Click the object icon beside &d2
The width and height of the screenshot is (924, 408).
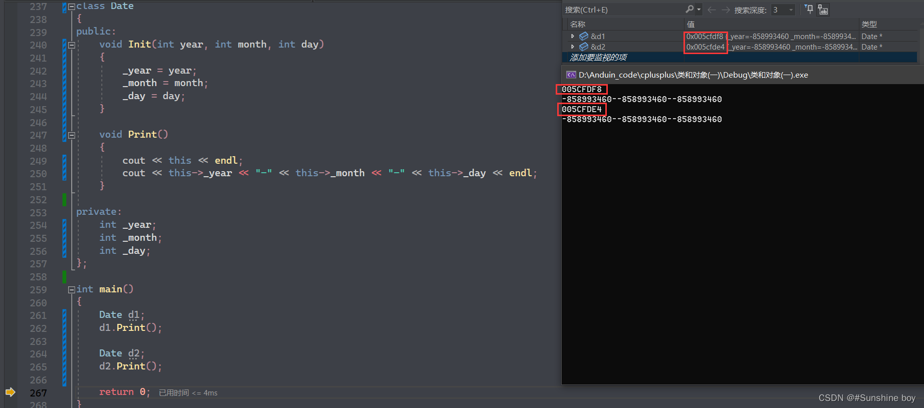584,47
